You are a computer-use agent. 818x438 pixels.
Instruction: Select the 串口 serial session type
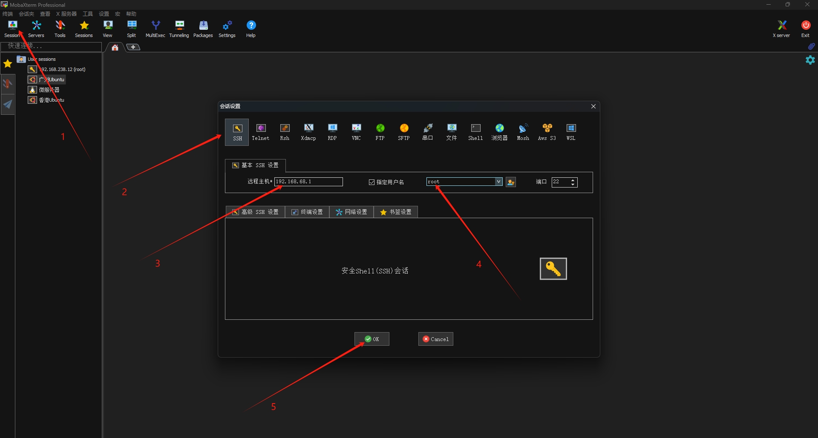(x=428, y=132)
